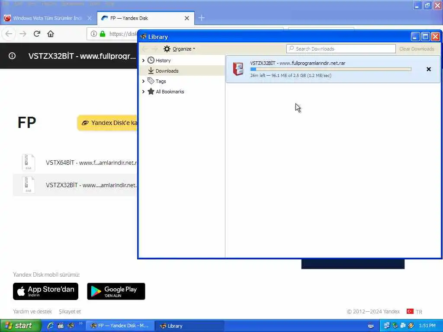Viewport: 443px width, 332px height.
Task: Click the language bar keyboard icon on taskbar
Action: pos(371,326)
